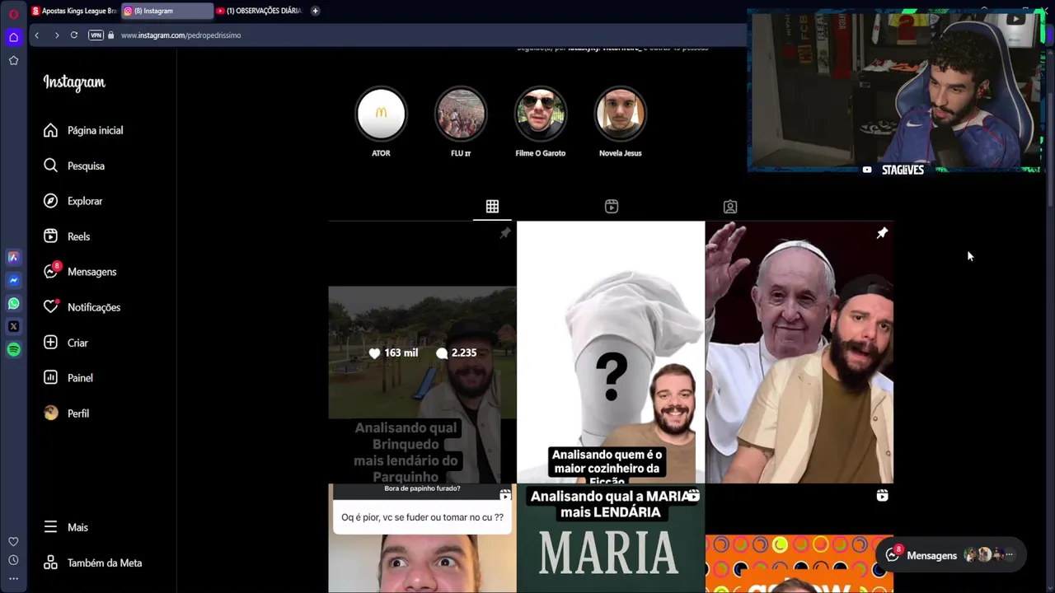Open Messenger in Opera sidebar
This screenshot has width=1055, height=593.
[13, 280]
